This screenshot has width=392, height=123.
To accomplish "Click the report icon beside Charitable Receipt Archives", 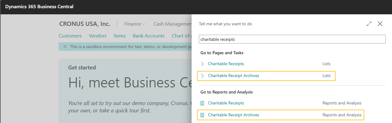I will tap(202, 115).
